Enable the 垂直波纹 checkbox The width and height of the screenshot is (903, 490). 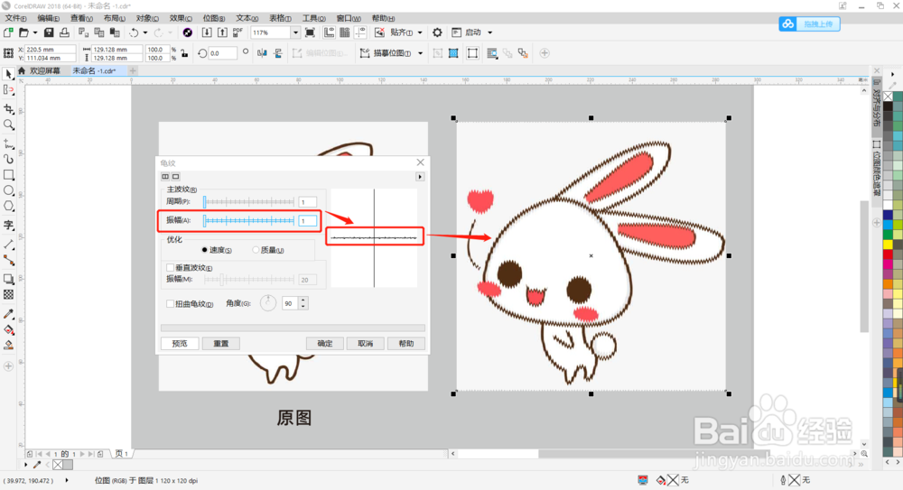coord(170,268)
